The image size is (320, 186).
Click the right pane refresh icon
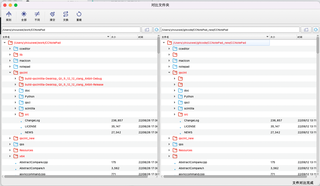click(316, 30)
